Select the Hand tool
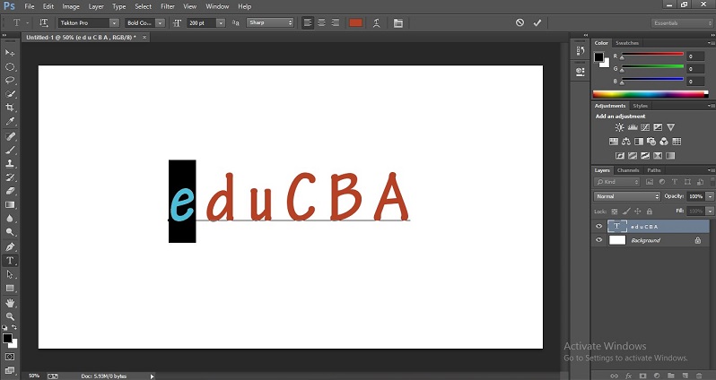This screenshot has width=716, height=380. (10, 302)
